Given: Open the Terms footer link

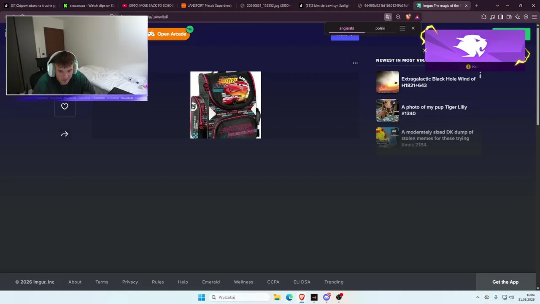Looking at the screenshot, I should [102, 282].
